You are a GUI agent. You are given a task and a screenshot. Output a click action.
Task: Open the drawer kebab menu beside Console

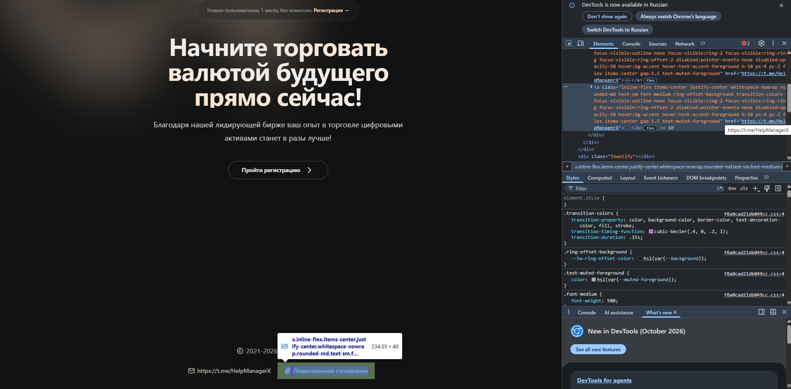coord(569,312)
